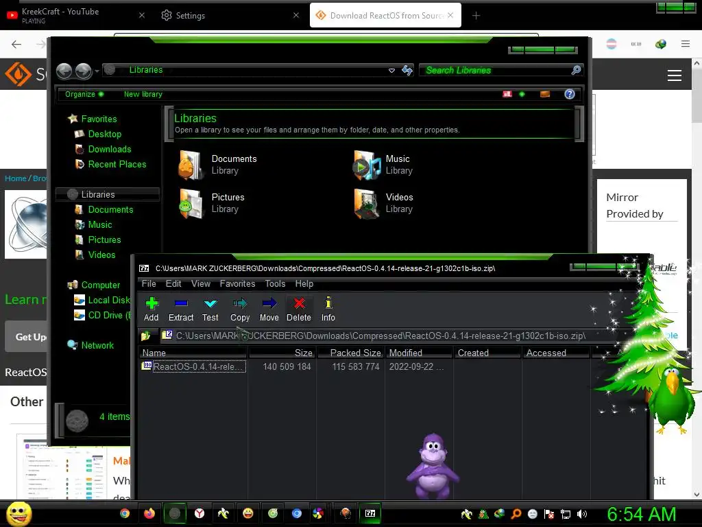
Task: Open the Pictures library
Action: pyautogui.click(x=213, y=203)
